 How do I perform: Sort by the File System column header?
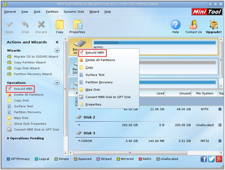(x=204, y=93)
